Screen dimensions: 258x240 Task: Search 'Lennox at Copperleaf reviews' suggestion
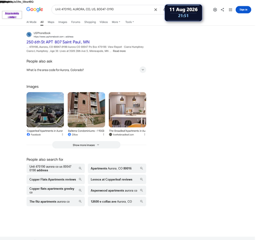coord(117,179)
